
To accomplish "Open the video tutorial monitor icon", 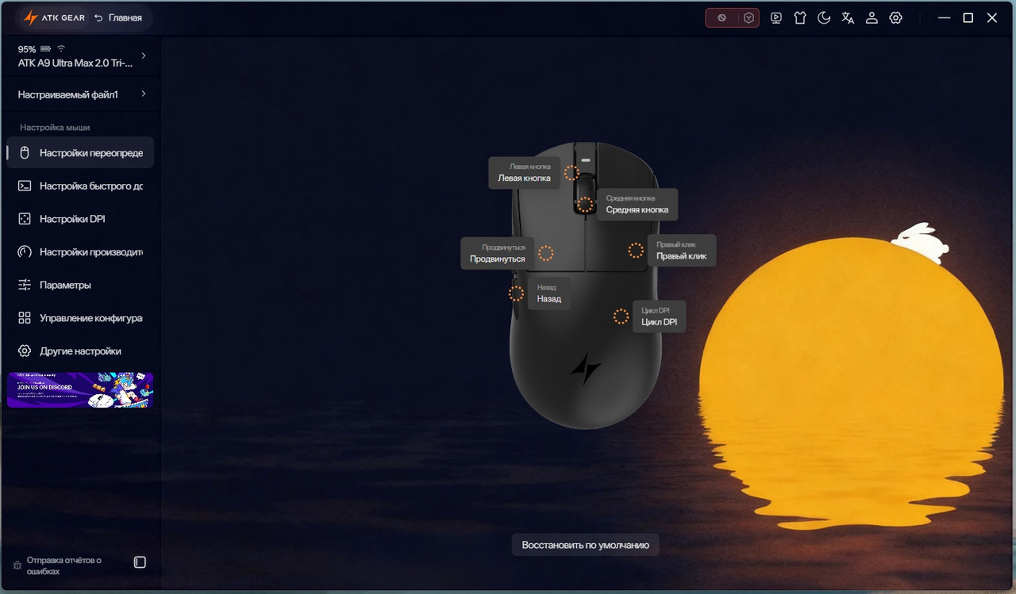I will point(775,17).
